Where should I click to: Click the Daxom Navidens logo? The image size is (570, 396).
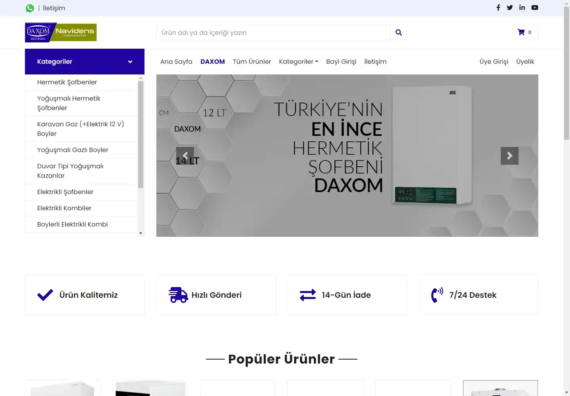(x=61, y=32)
